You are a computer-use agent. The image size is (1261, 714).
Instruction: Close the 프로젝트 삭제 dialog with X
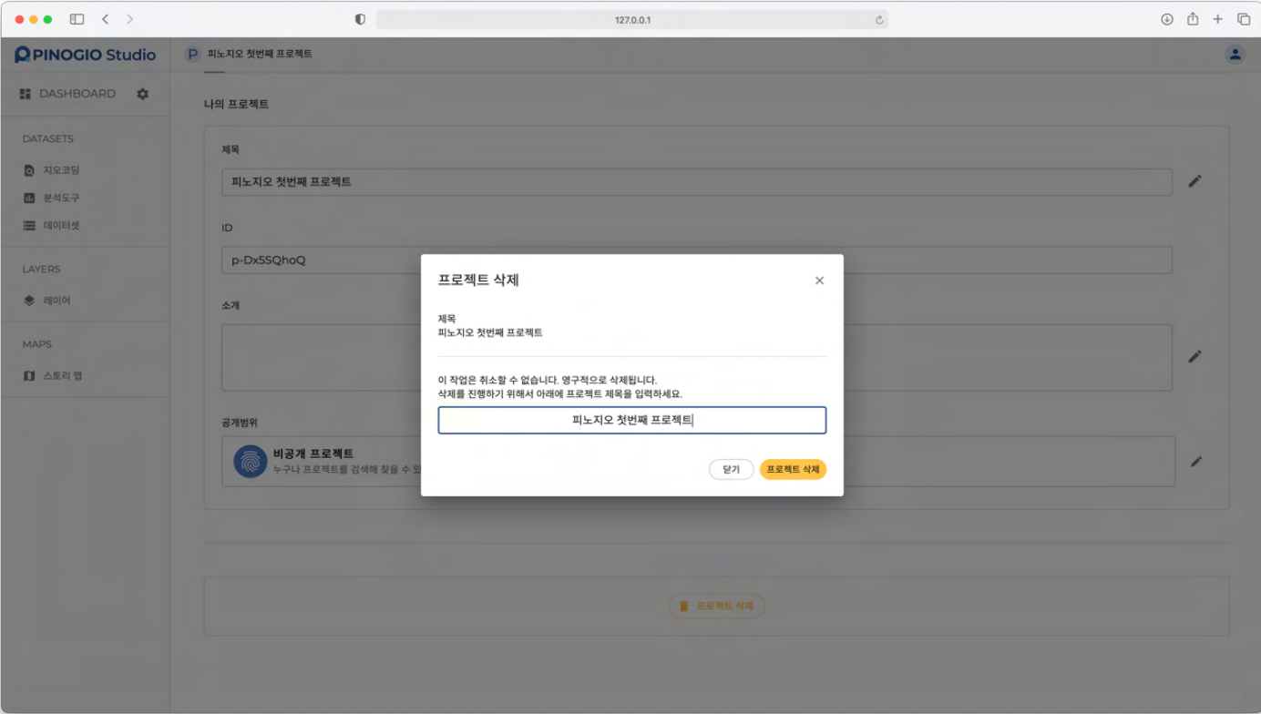coord(819,280)
